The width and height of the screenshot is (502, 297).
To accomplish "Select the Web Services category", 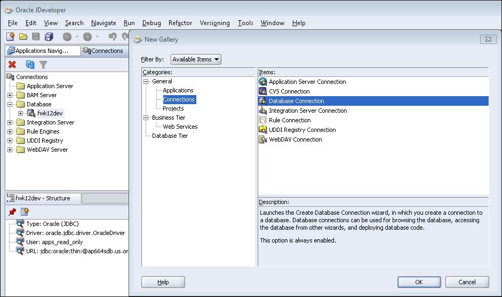I will [x=180, y=127].
